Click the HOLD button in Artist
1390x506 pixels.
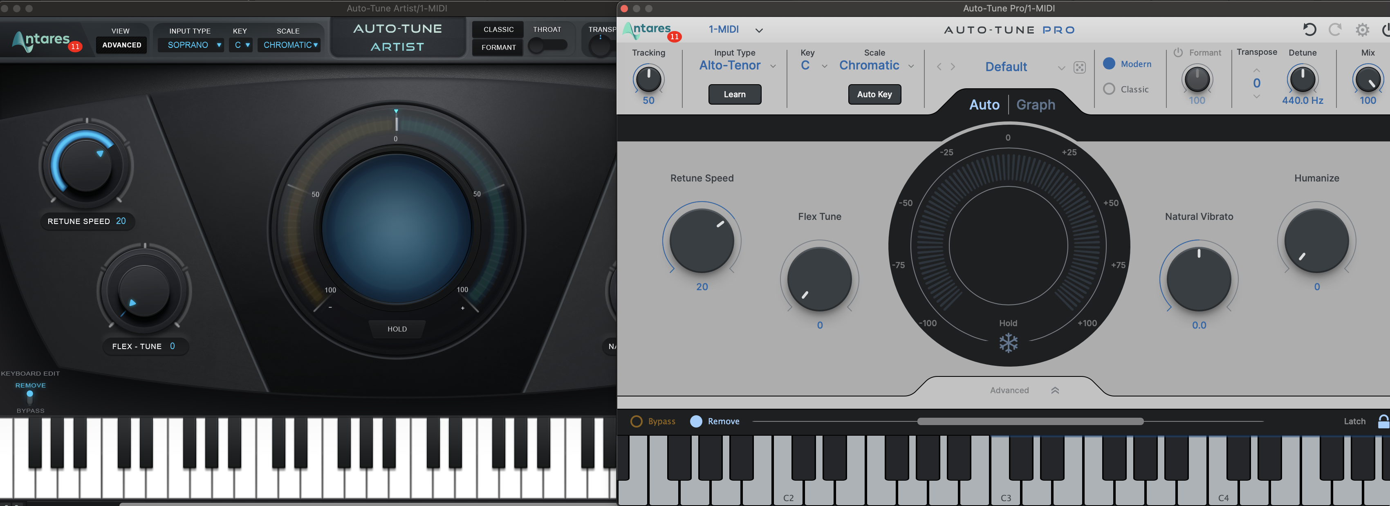click(397, 329)
